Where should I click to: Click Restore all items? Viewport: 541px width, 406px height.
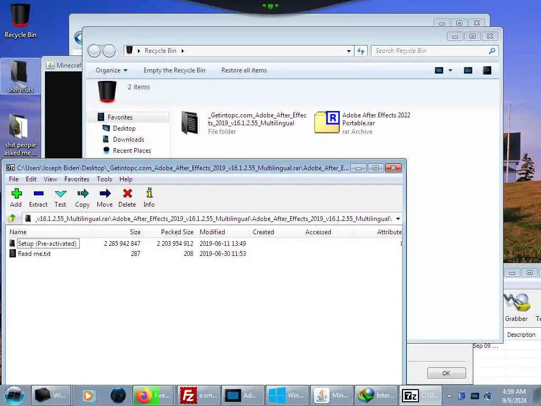(x=244, y=70)
